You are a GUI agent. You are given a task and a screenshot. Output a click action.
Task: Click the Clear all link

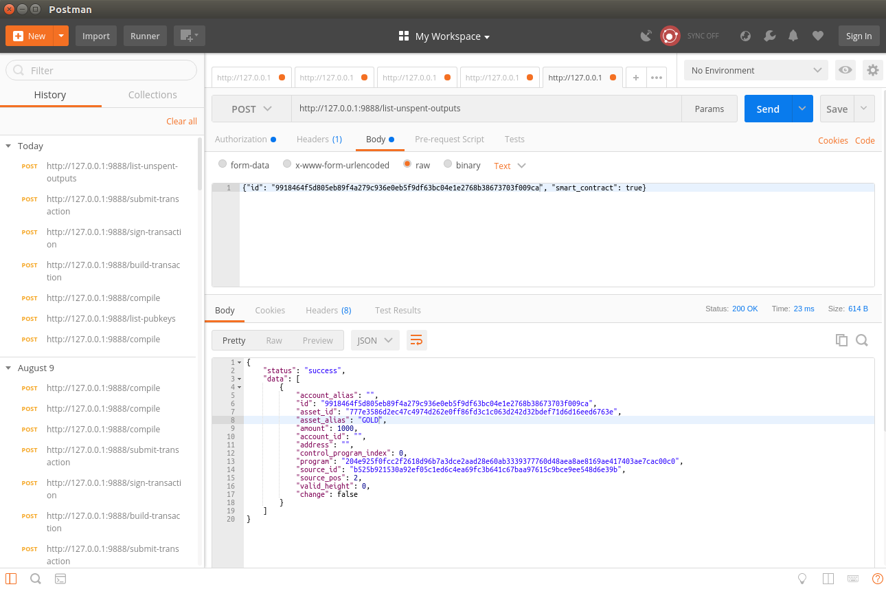click(181, 121)
